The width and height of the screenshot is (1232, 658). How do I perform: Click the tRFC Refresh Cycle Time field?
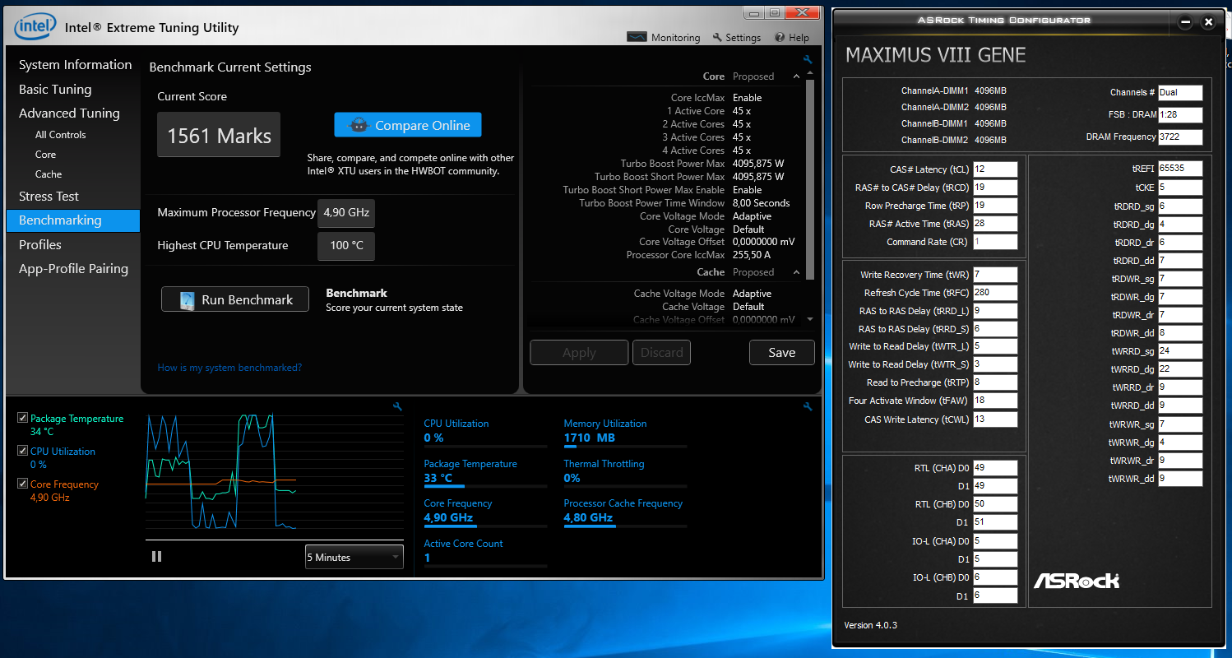coord(995,293)
